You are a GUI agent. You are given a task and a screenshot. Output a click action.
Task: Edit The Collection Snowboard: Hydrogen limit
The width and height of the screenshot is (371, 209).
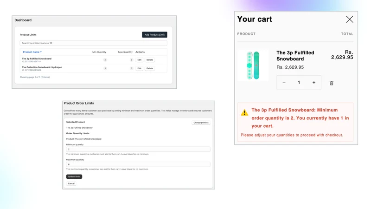tap(140, 68)
